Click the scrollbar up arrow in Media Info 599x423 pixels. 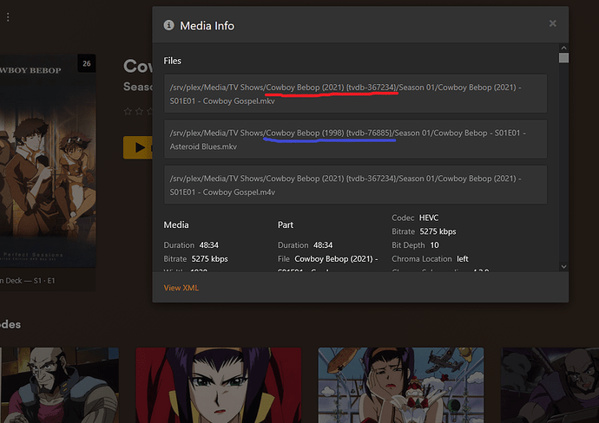[x=563, y=48]
